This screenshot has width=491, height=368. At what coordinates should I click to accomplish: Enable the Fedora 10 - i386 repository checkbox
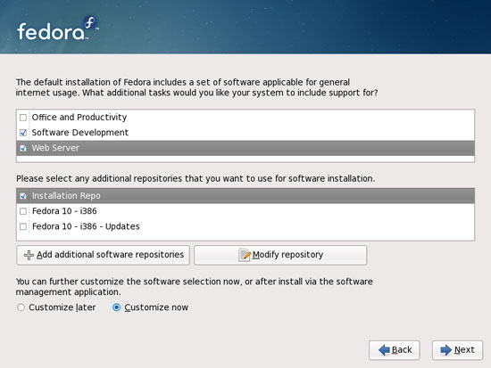click(23, 211)
